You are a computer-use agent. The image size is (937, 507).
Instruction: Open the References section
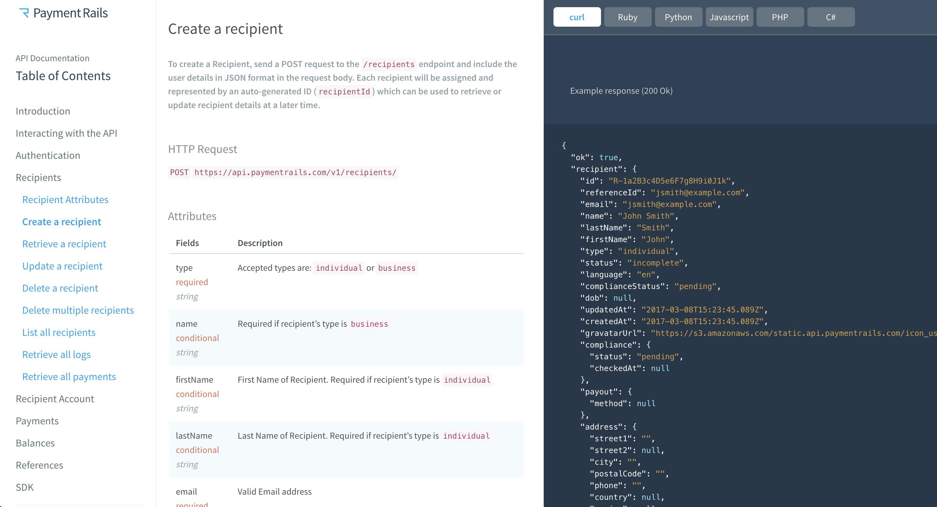[x=39, y=465]
